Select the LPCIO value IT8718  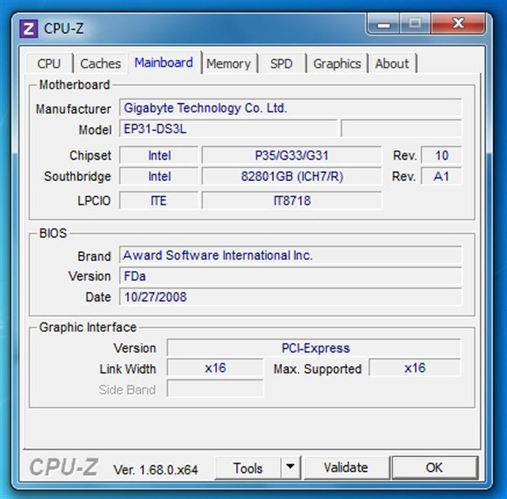tap(292, 201)
